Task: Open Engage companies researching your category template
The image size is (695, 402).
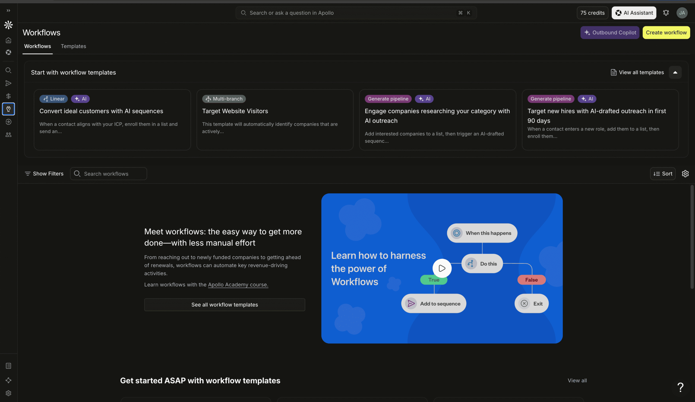Action: [x=438, y=120]
